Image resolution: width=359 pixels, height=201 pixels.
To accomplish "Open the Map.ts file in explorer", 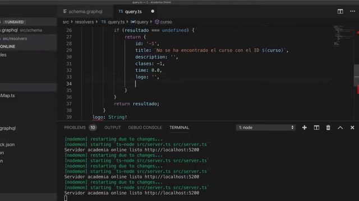I will tap(7, 95).
